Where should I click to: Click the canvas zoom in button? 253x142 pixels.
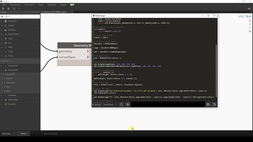coord(250,24)
